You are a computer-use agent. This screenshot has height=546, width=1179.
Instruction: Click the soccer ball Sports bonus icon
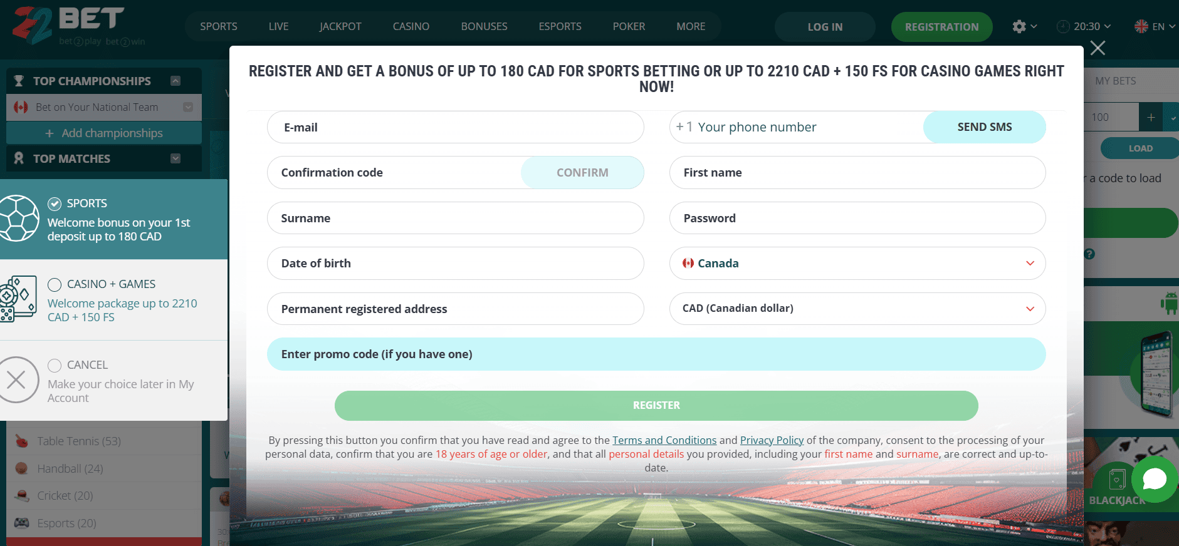tap(19, 219)
